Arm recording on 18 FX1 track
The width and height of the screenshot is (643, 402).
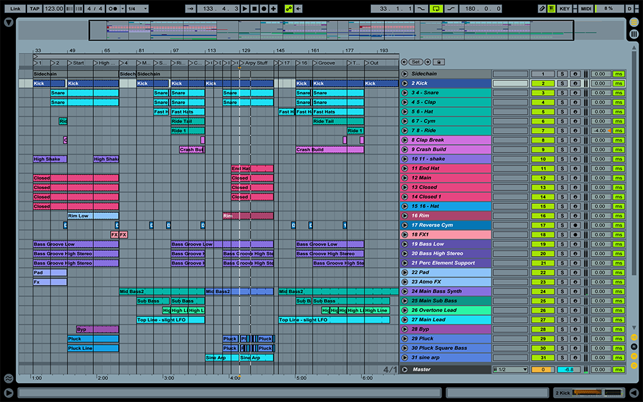[575, 235]
